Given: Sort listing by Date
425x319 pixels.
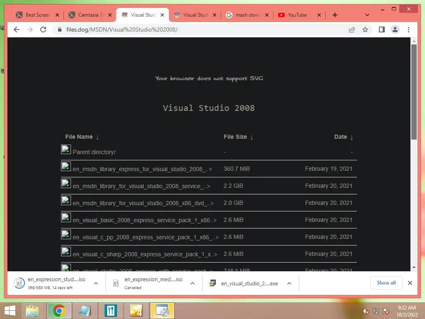Looking at the screenshot, I should click(x=343, y=137).
